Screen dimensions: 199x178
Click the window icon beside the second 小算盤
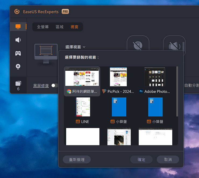(149, 122)
